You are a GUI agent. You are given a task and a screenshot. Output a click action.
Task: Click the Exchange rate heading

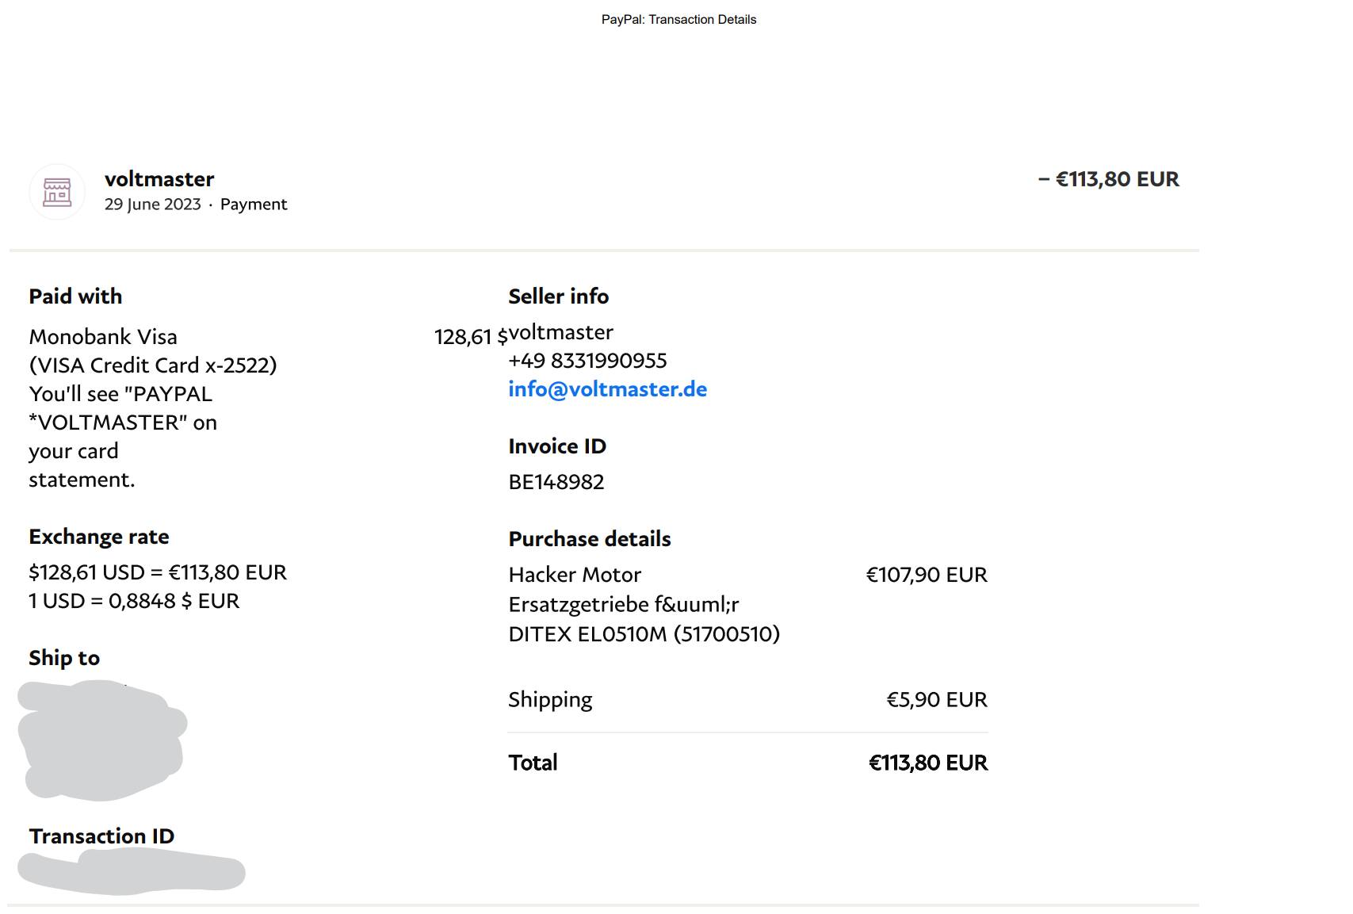tap(99, 537)
